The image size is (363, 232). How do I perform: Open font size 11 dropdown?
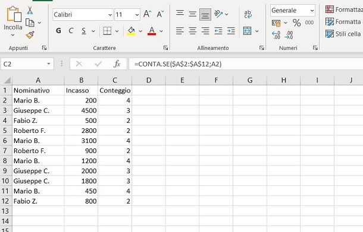point(137,15)
